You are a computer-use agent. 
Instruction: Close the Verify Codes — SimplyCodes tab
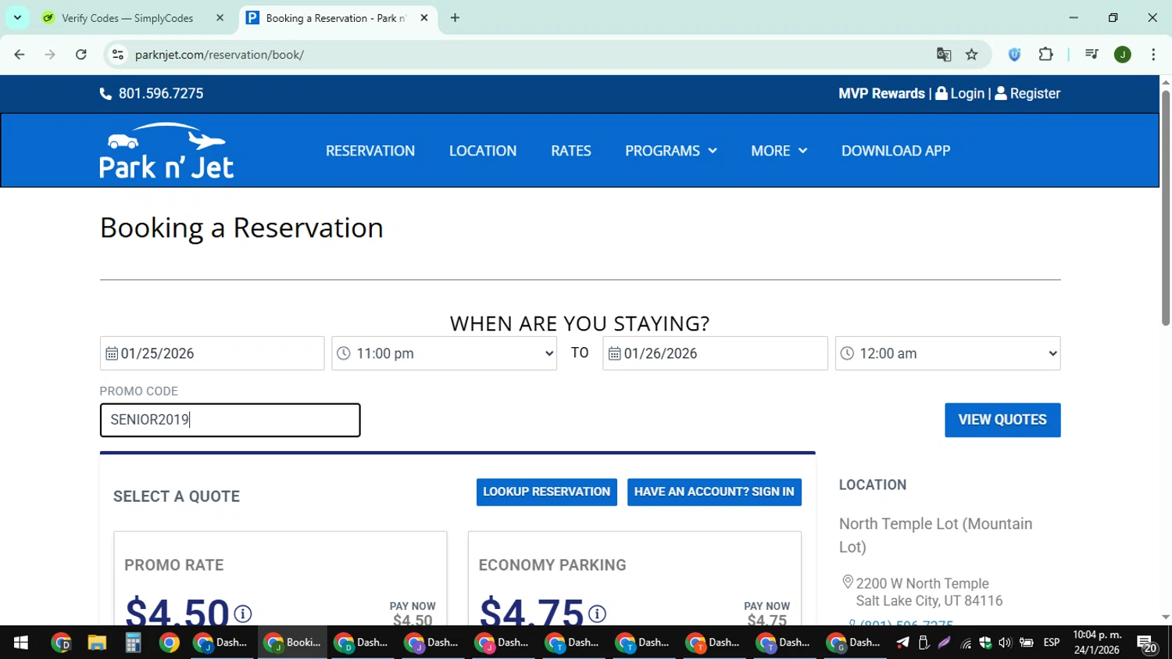[220, 18]
